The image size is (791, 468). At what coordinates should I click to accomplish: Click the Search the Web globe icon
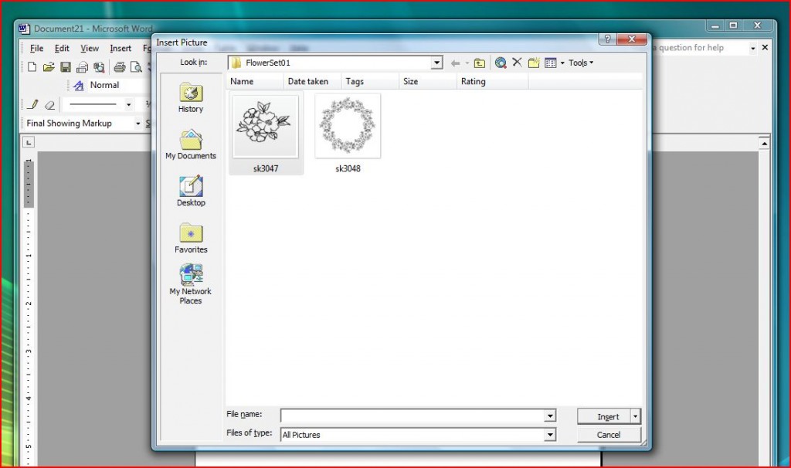coord(501,63)
